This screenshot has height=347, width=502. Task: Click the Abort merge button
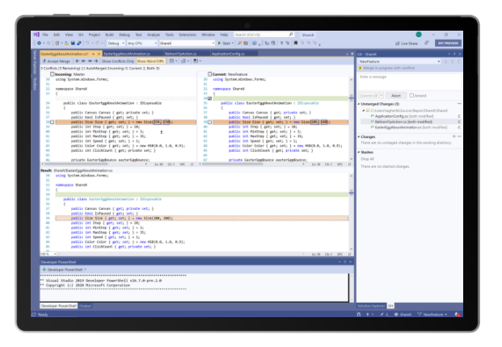point(396,95)
